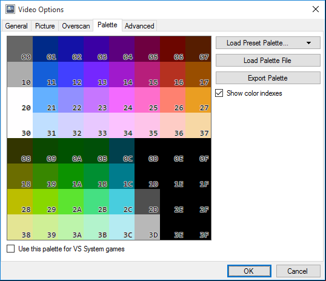Go to the Overscan tab
This screenshot has height=281, width=326.
[x=76, y=26]
